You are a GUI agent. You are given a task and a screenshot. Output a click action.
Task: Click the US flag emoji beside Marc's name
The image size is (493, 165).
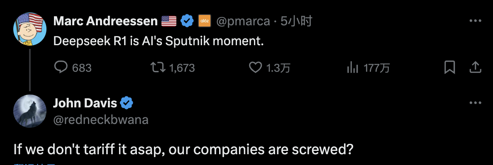(169, 22)
